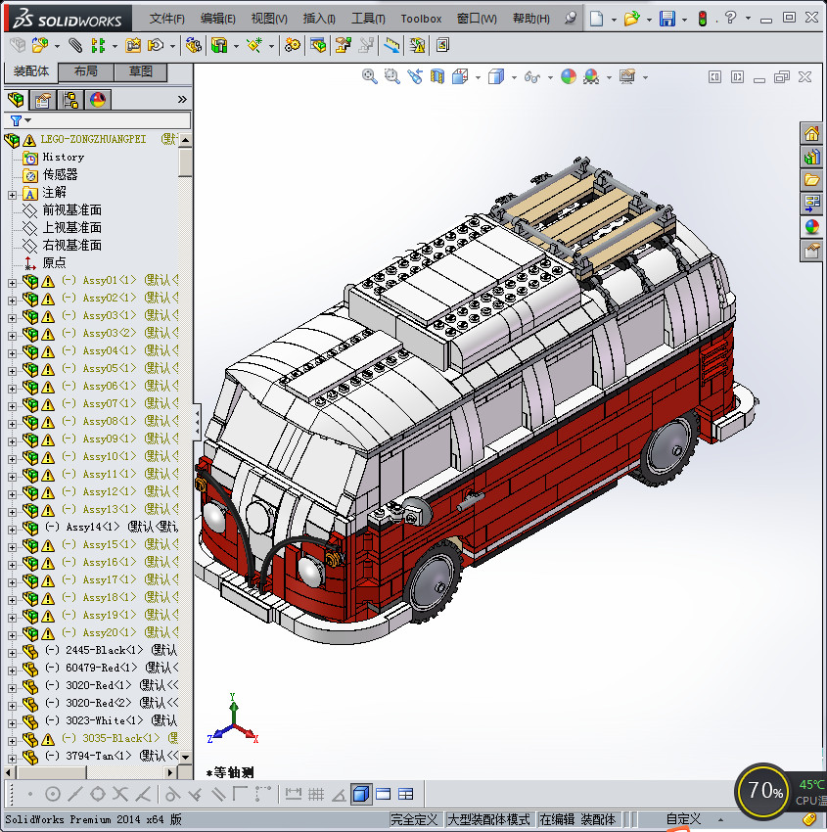Expand the panel tabs chevron
The image size is (827, 832).
coord(182,99)
